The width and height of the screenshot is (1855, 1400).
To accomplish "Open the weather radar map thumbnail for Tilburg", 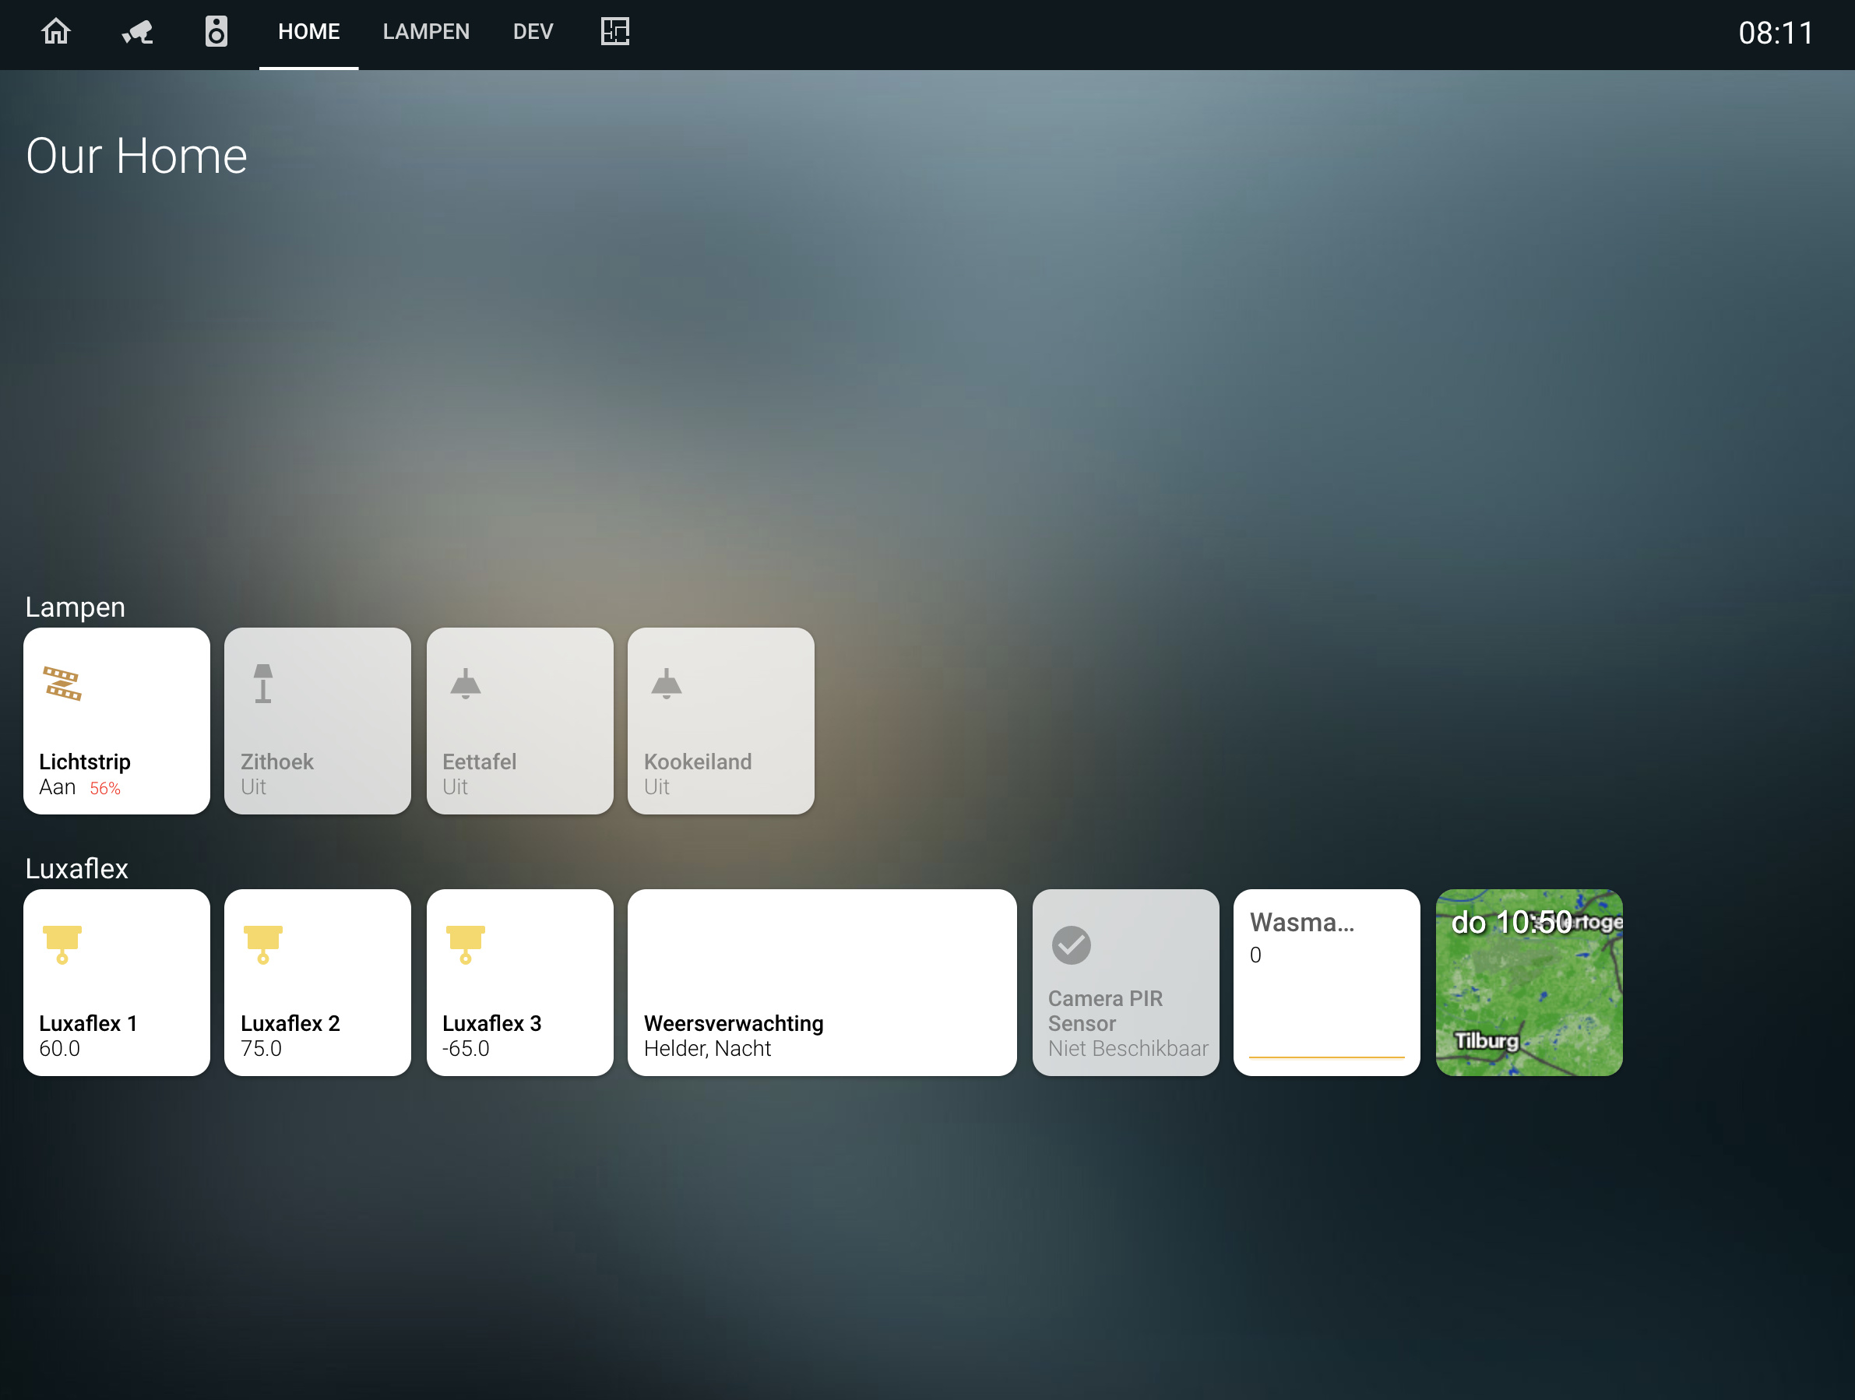I will [1528, 983].
